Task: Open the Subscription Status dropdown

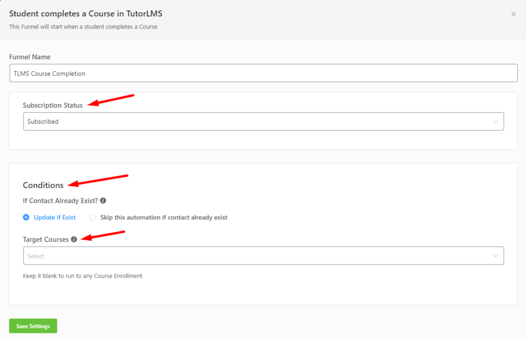Action: (x=264, y=121)
